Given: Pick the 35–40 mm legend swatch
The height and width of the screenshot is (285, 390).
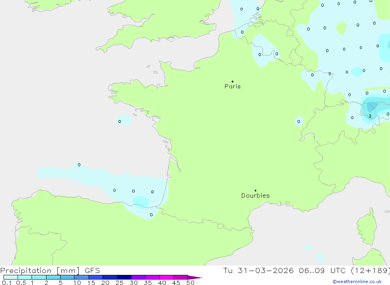Looking at the screenshot, I should click(152, 277).
